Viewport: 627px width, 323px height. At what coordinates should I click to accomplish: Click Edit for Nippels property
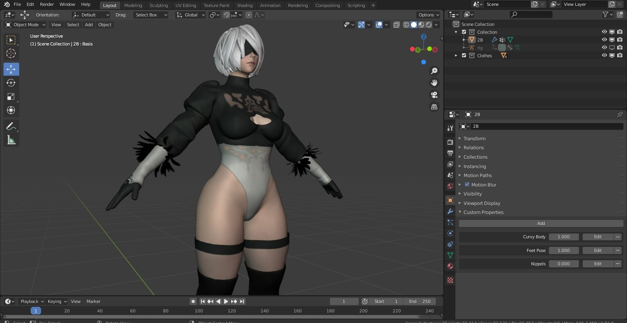(x=598, y=264)
